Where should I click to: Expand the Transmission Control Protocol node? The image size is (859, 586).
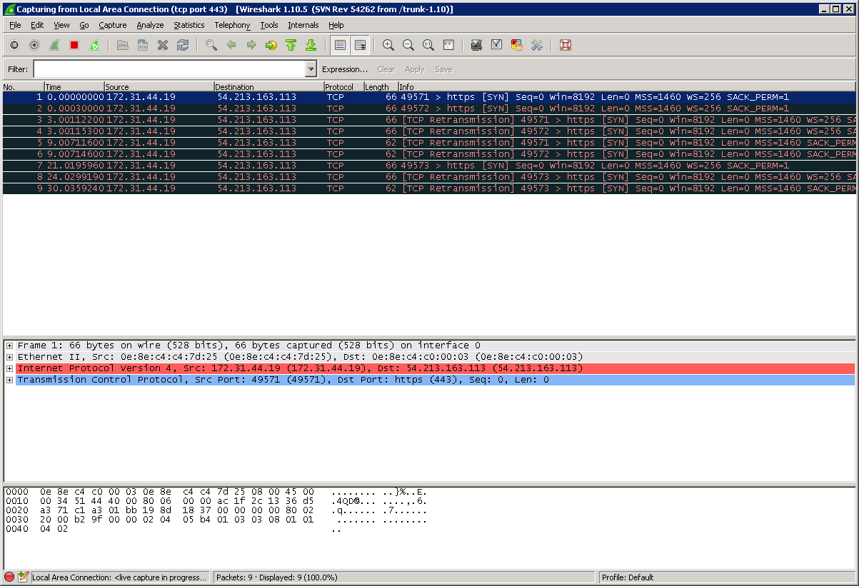click(x=9, y=380)
